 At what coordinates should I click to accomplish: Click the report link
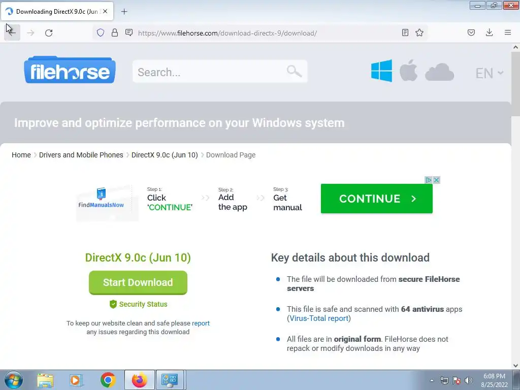coord(201,323)
